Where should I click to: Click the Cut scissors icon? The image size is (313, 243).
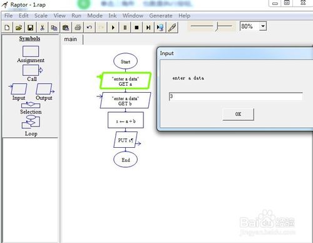pos(43,28)
